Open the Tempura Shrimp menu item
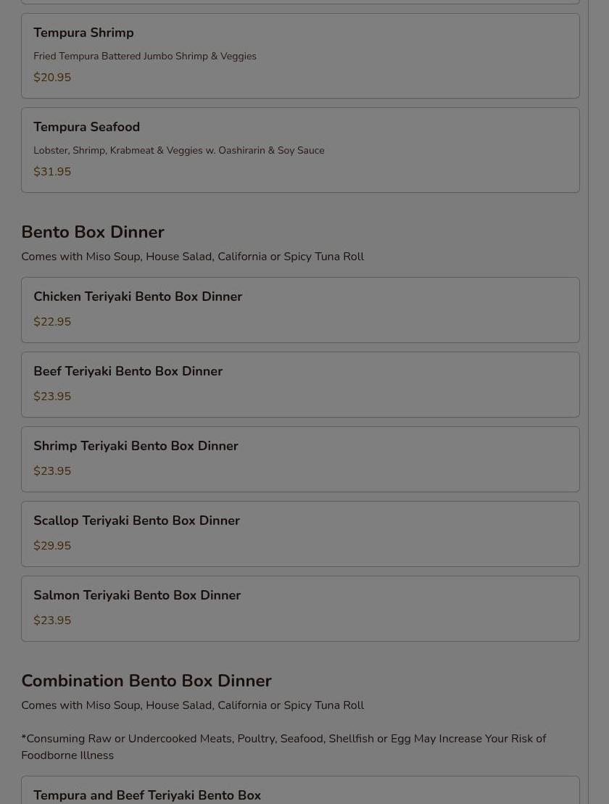609x804 pixels. pyautogui.click(x=300, y=56)
